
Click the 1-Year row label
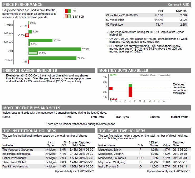tap(9, 60)
